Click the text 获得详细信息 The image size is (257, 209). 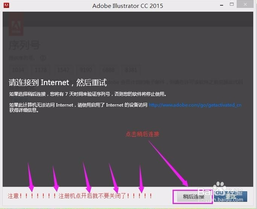[24, 110]
